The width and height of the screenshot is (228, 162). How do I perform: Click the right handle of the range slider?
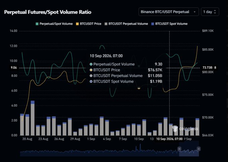click(198, 149)
